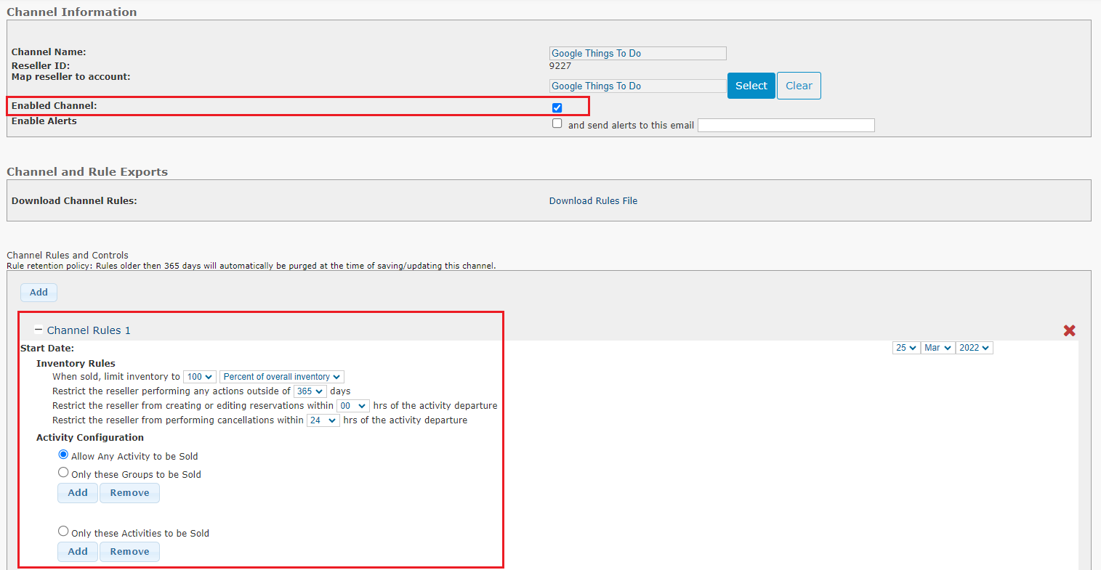This screenshot has width=1101, height=570.
Task: Open the Download Rules File link
Action: 593,200
